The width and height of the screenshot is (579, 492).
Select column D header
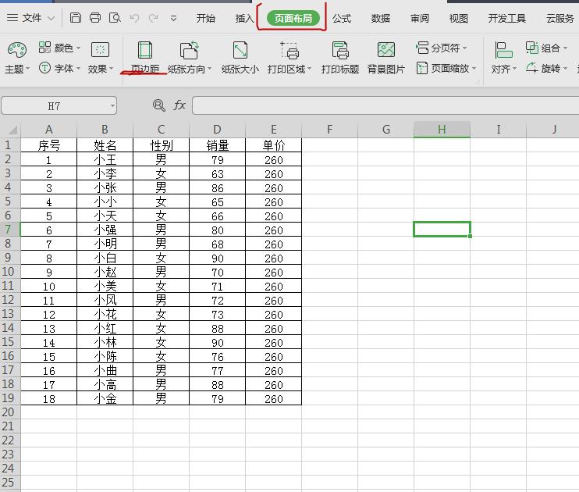click(x=217, y=130)
